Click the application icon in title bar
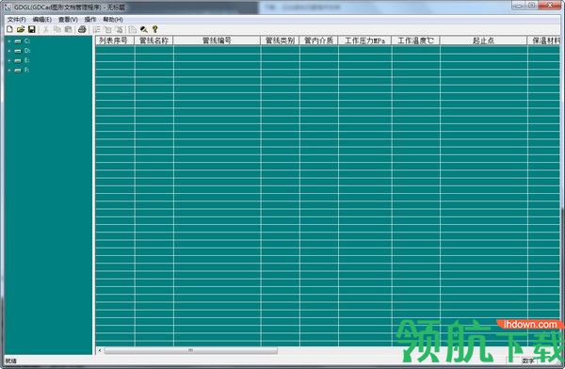Viewport: 565px width, 369px height. [8, 7]
